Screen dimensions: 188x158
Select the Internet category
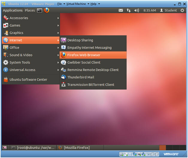pos(31,40)
